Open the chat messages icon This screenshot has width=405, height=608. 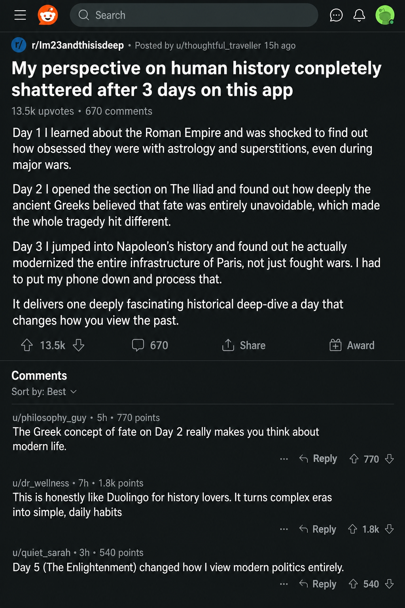click(x=336, y=15)
